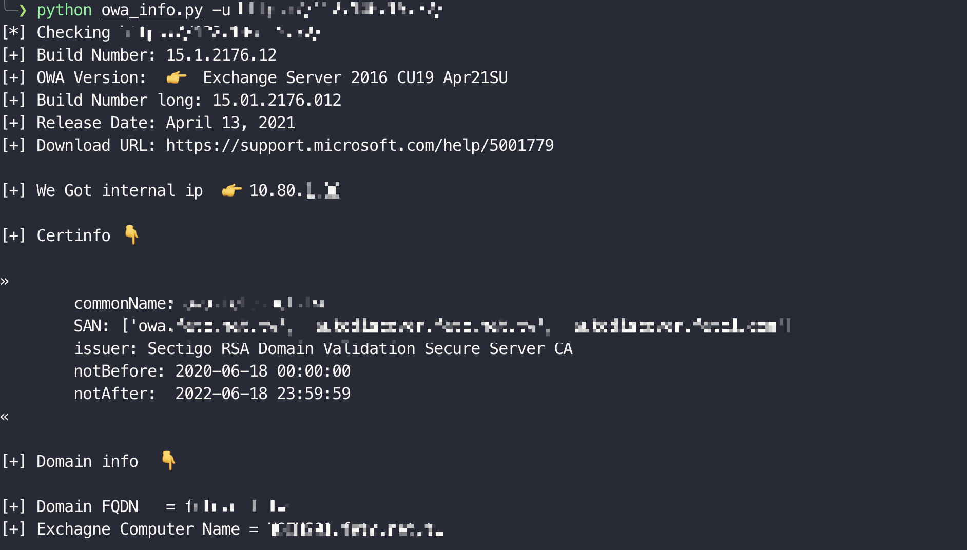The height and width of the screenshot is (550, 967).
Task: Open the support.microsoft.com download URL
Action: point(359,145)
